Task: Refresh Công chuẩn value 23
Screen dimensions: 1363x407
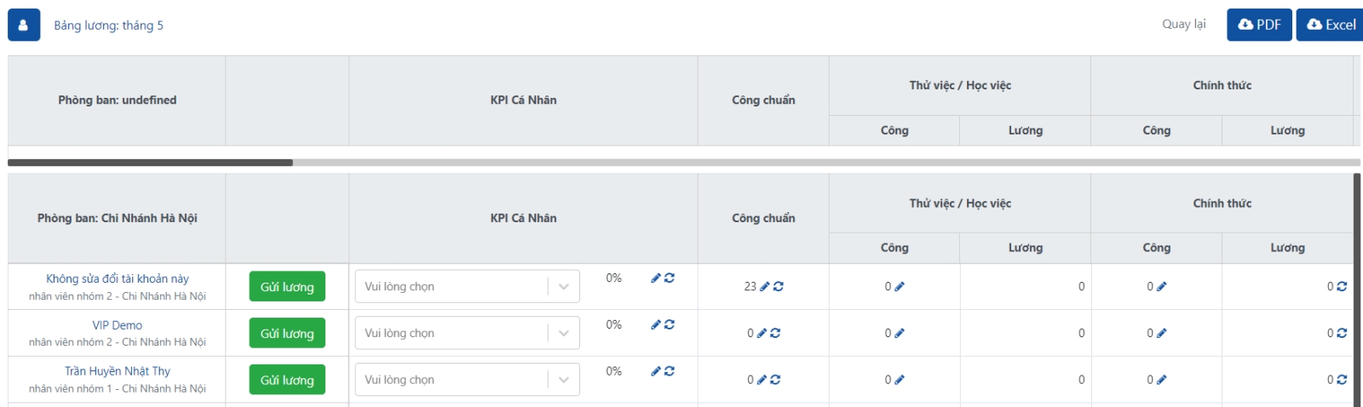Action: tap(779, 287)
